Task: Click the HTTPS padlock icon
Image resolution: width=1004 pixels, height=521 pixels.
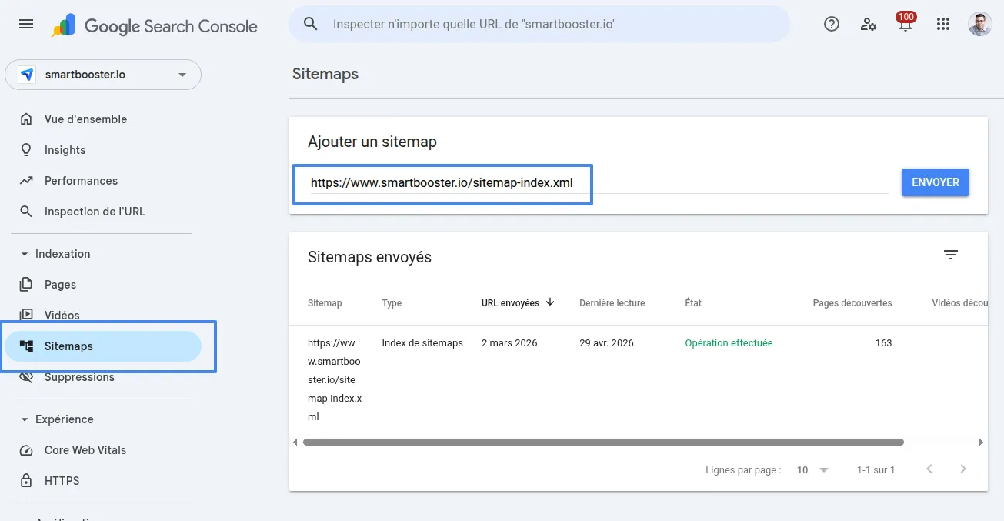Action: click(26, 481)
